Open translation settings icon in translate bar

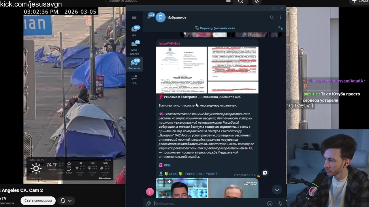[x=280, y=28]
